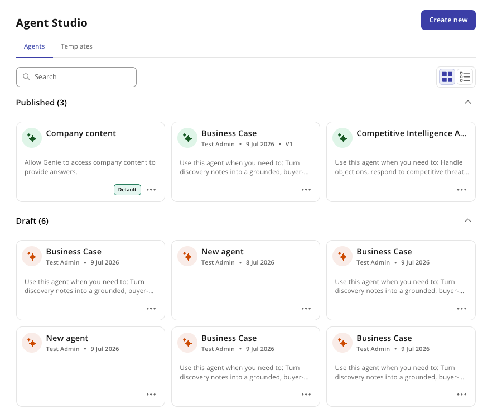Image resolution: width=497 pixels, height=418 pixels.
Task: Collapse the Draft section
Action: coord(467,220)
